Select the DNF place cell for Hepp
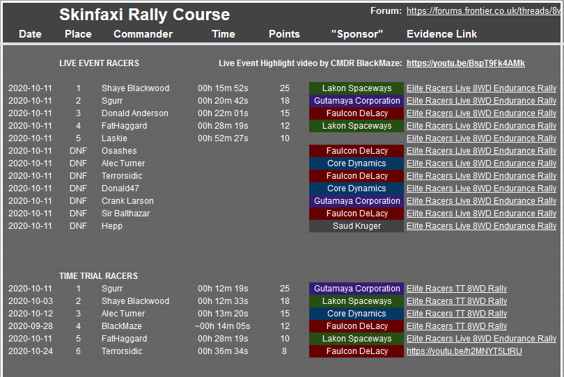This screenshot has width=564, height=377. [78, 226]
